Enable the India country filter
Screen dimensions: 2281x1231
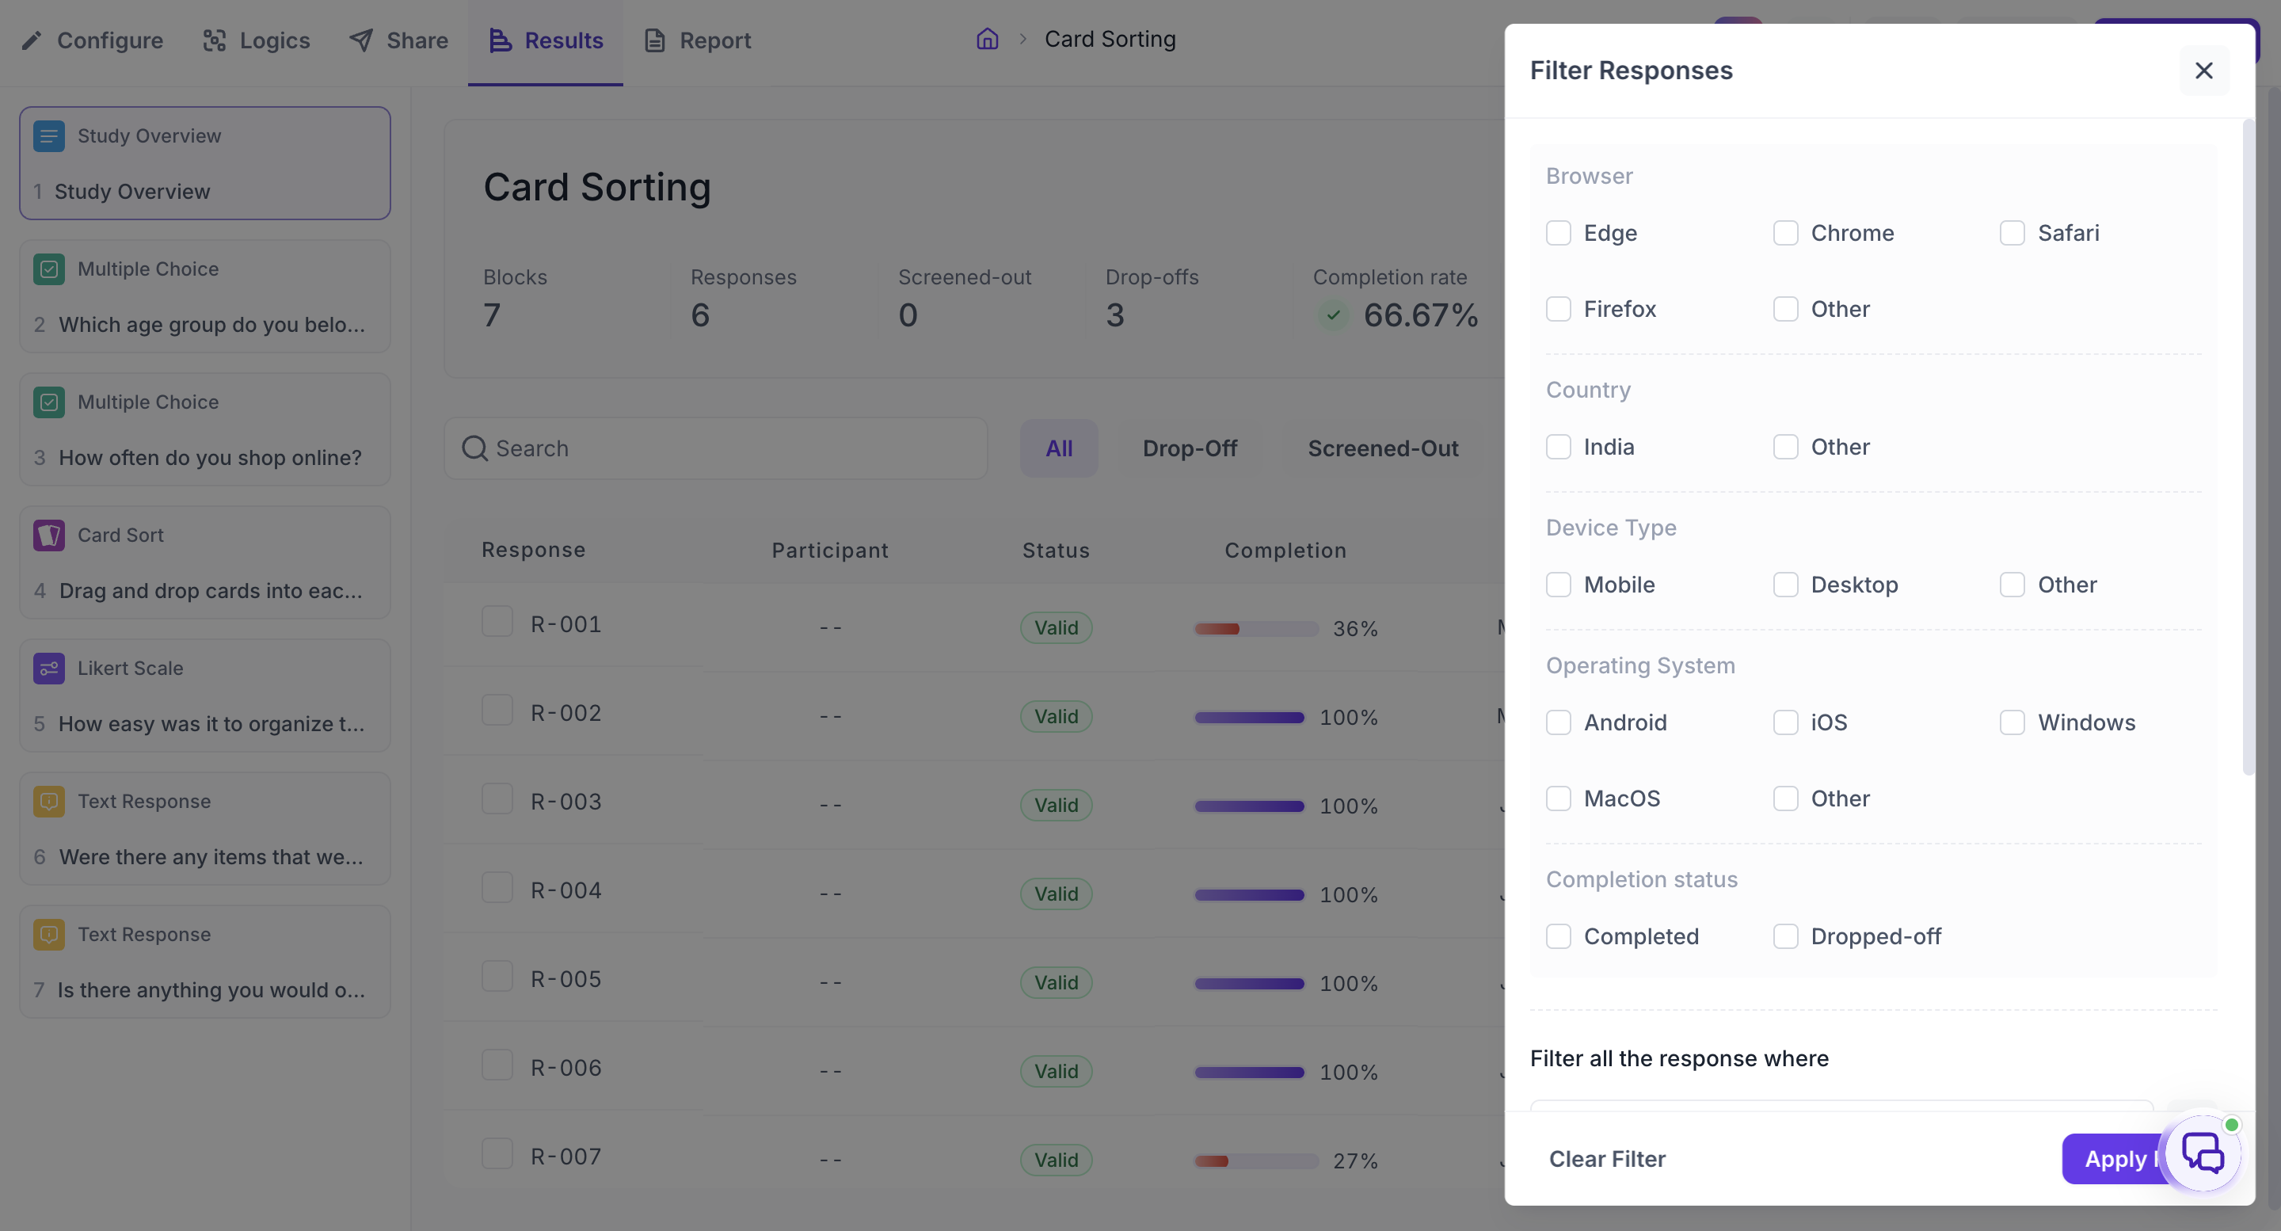click(x=1558, y=446)
